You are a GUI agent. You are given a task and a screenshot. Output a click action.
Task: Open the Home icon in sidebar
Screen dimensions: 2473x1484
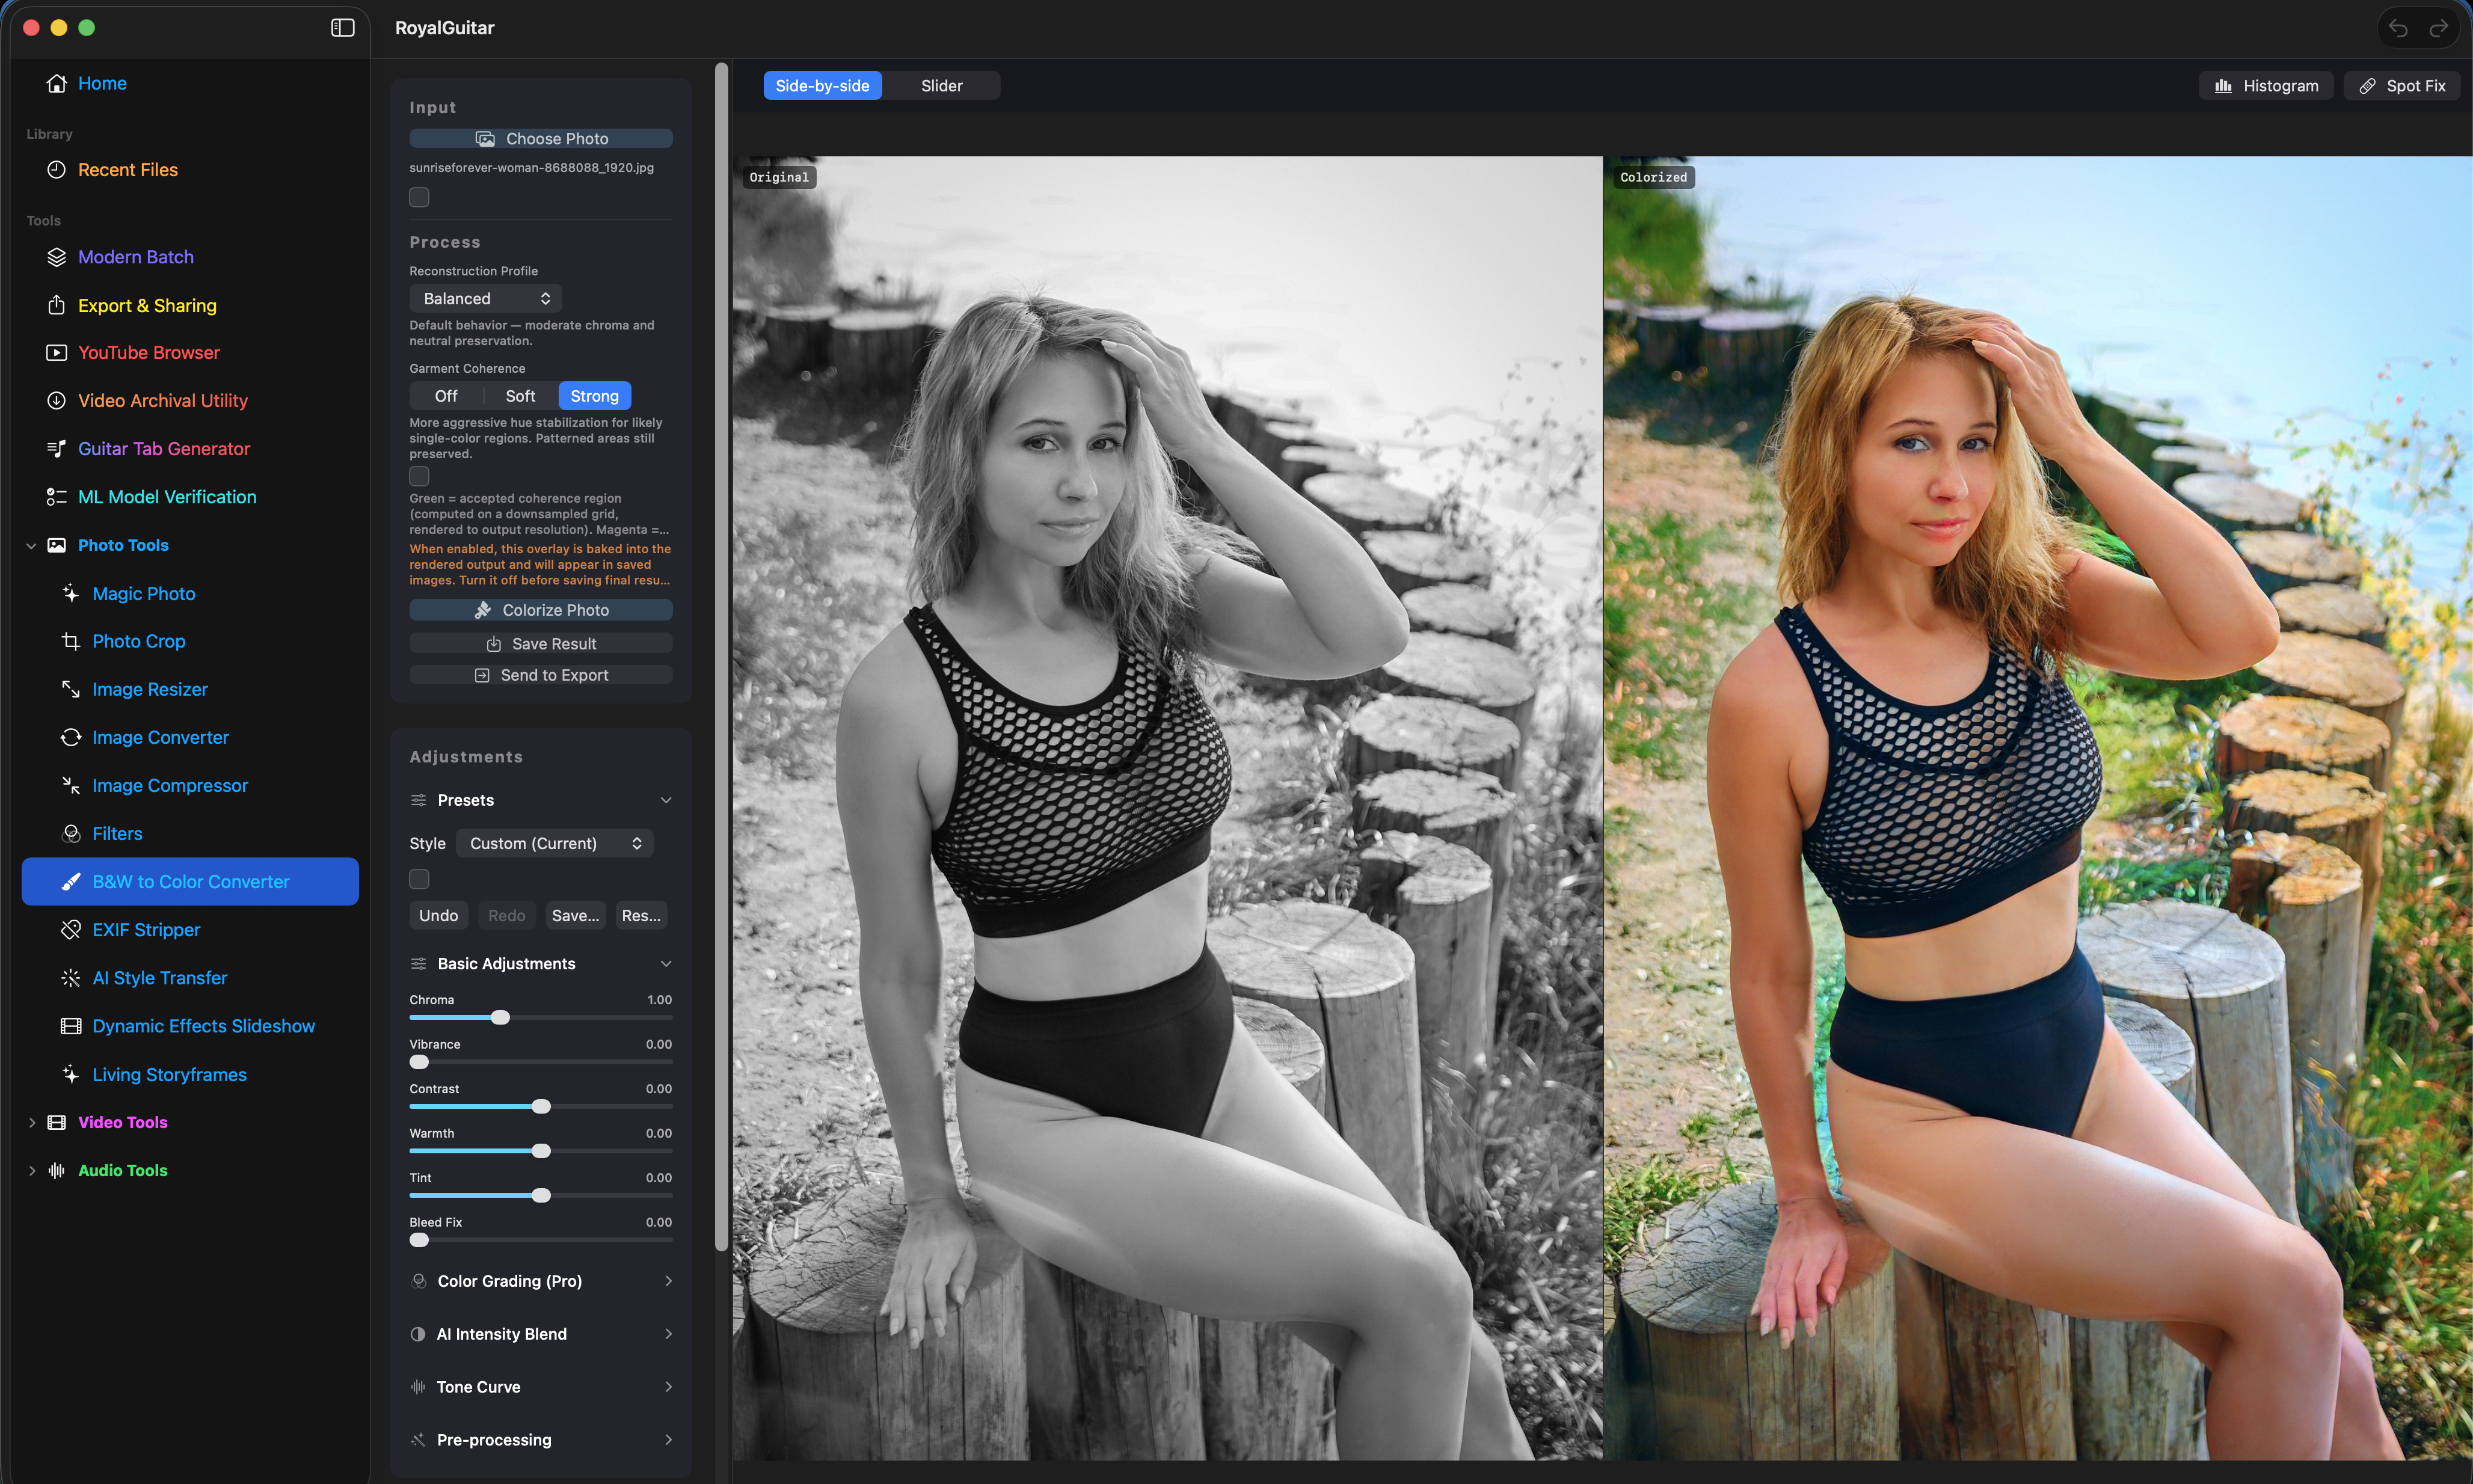(57, 83)
